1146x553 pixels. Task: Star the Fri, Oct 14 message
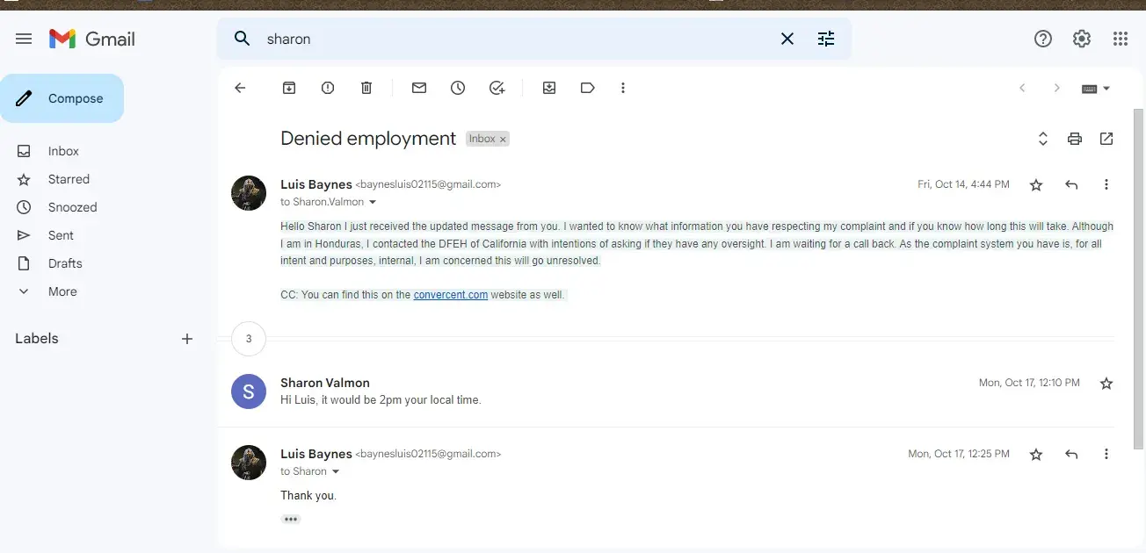(x=1036, y=184)
